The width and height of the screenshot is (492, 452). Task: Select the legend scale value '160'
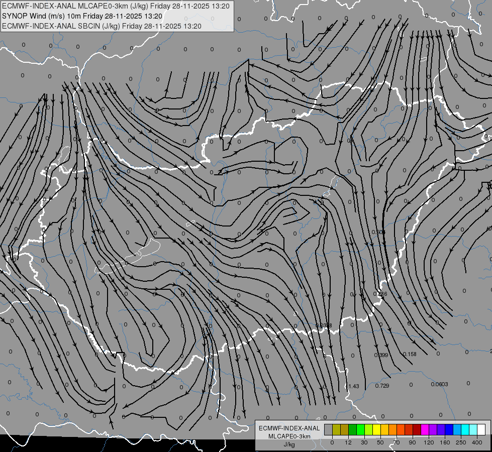tap(445, 442)
